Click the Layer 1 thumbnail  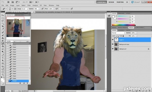(117, 40)
